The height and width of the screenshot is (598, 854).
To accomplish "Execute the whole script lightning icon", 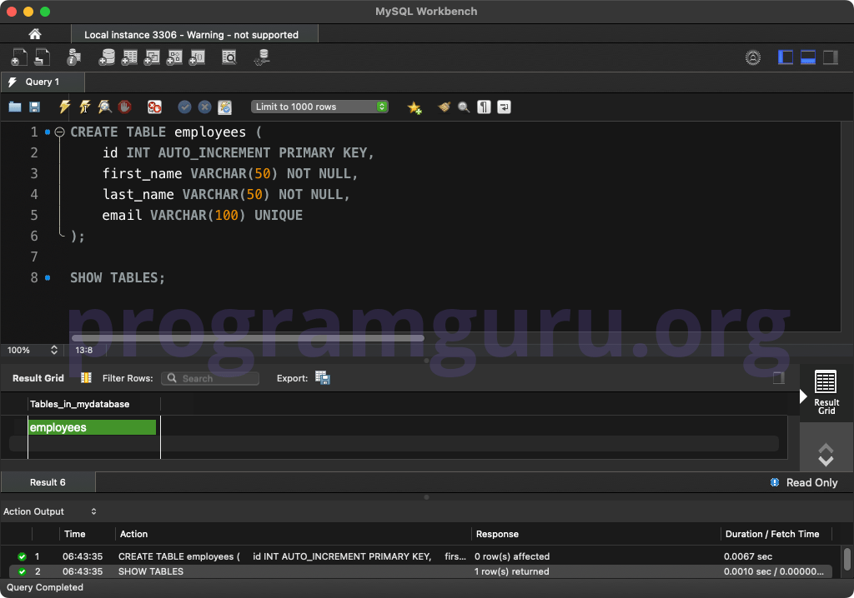I will 64,107.
